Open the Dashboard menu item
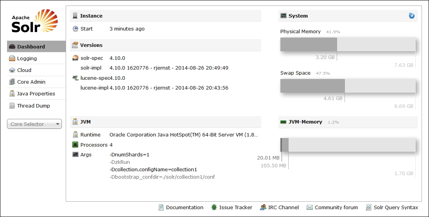 pos(36,47)
